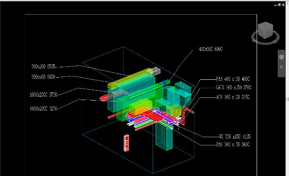The image size is (289, 176).
Task: Click the ViewCube to reorient the view
Action: pyautogui.click(x=265, y=30)
